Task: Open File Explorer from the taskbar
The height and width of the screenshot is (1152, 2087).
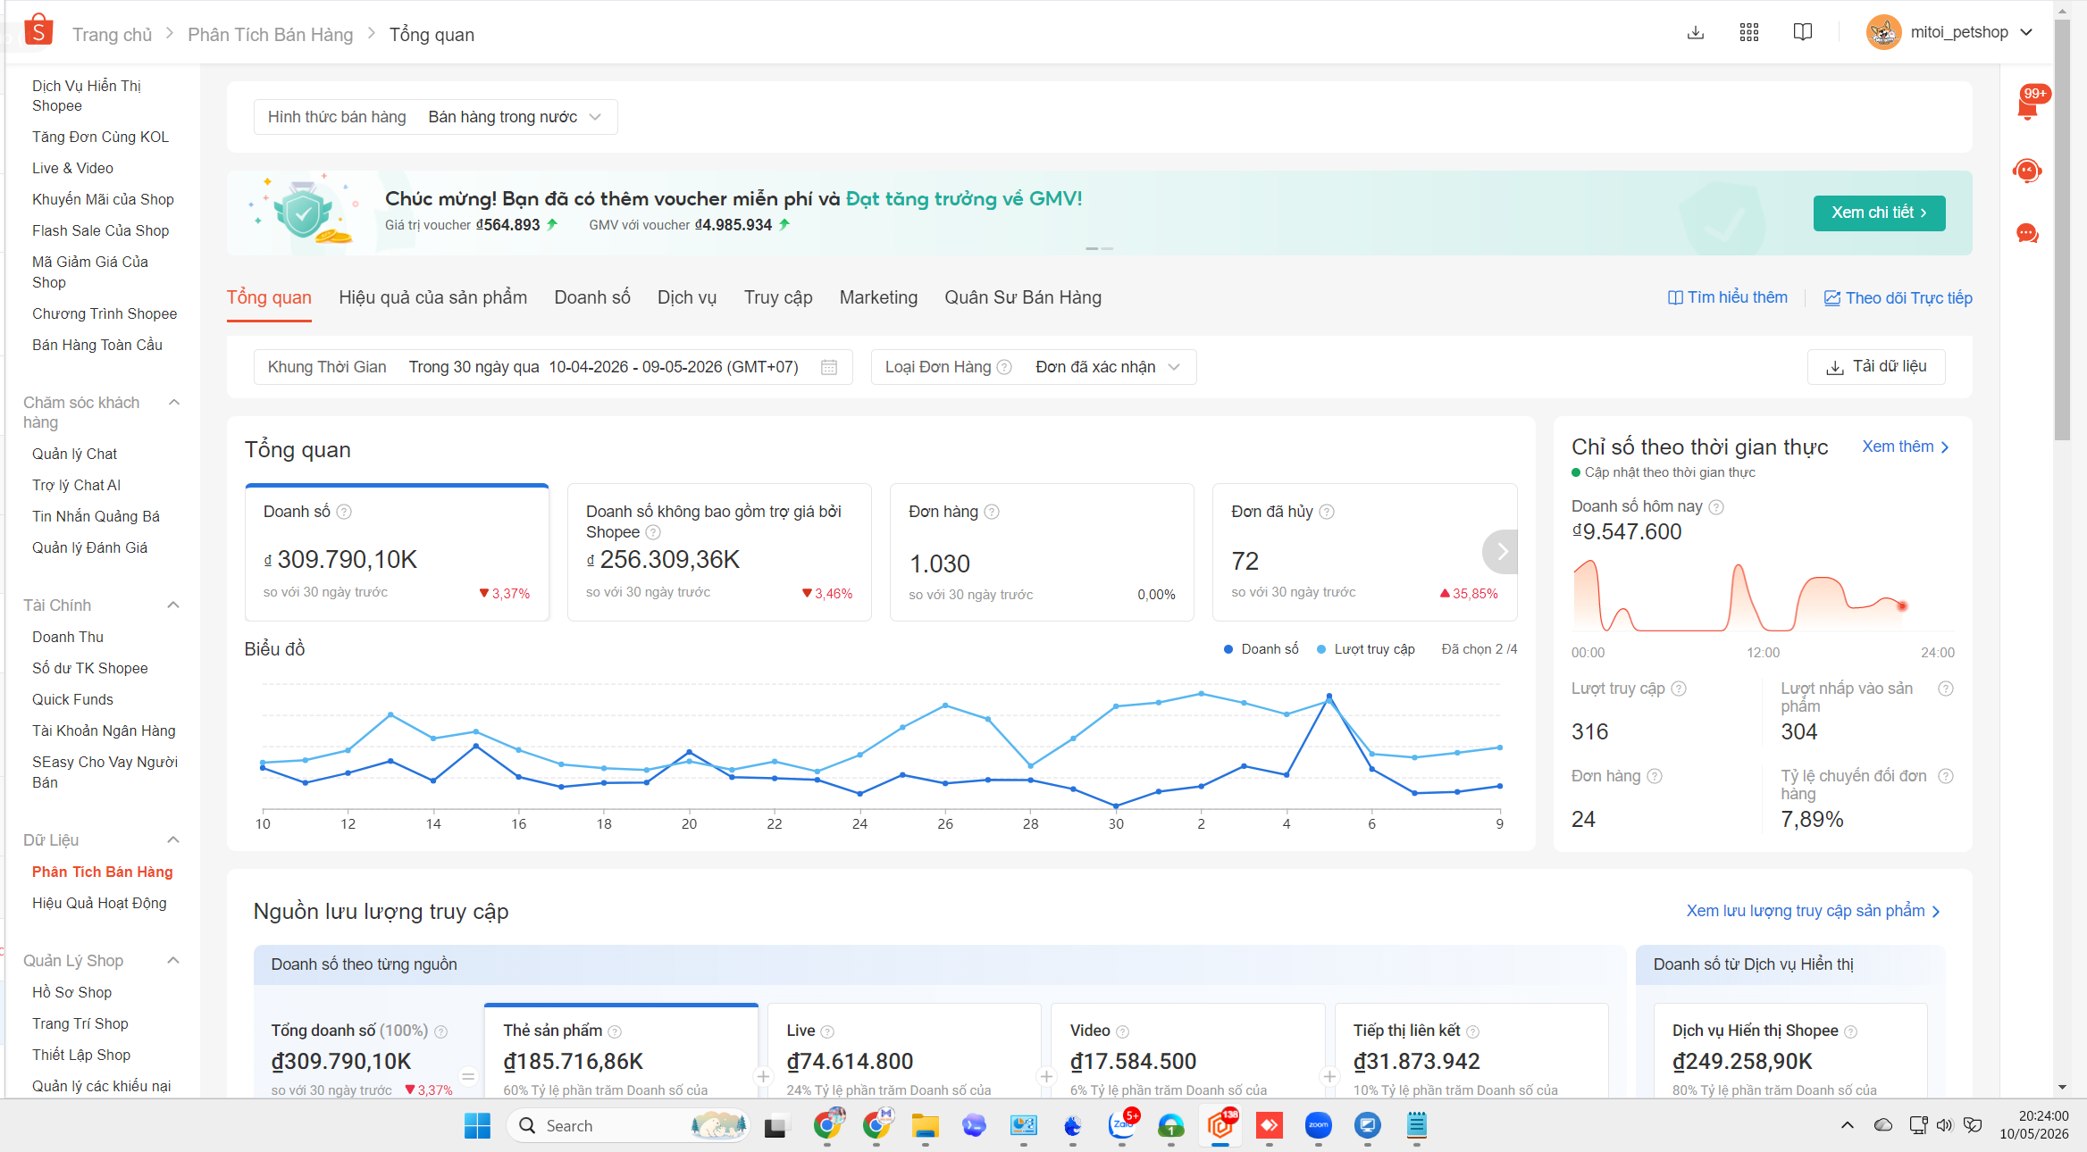Action: coord(925,1125)
